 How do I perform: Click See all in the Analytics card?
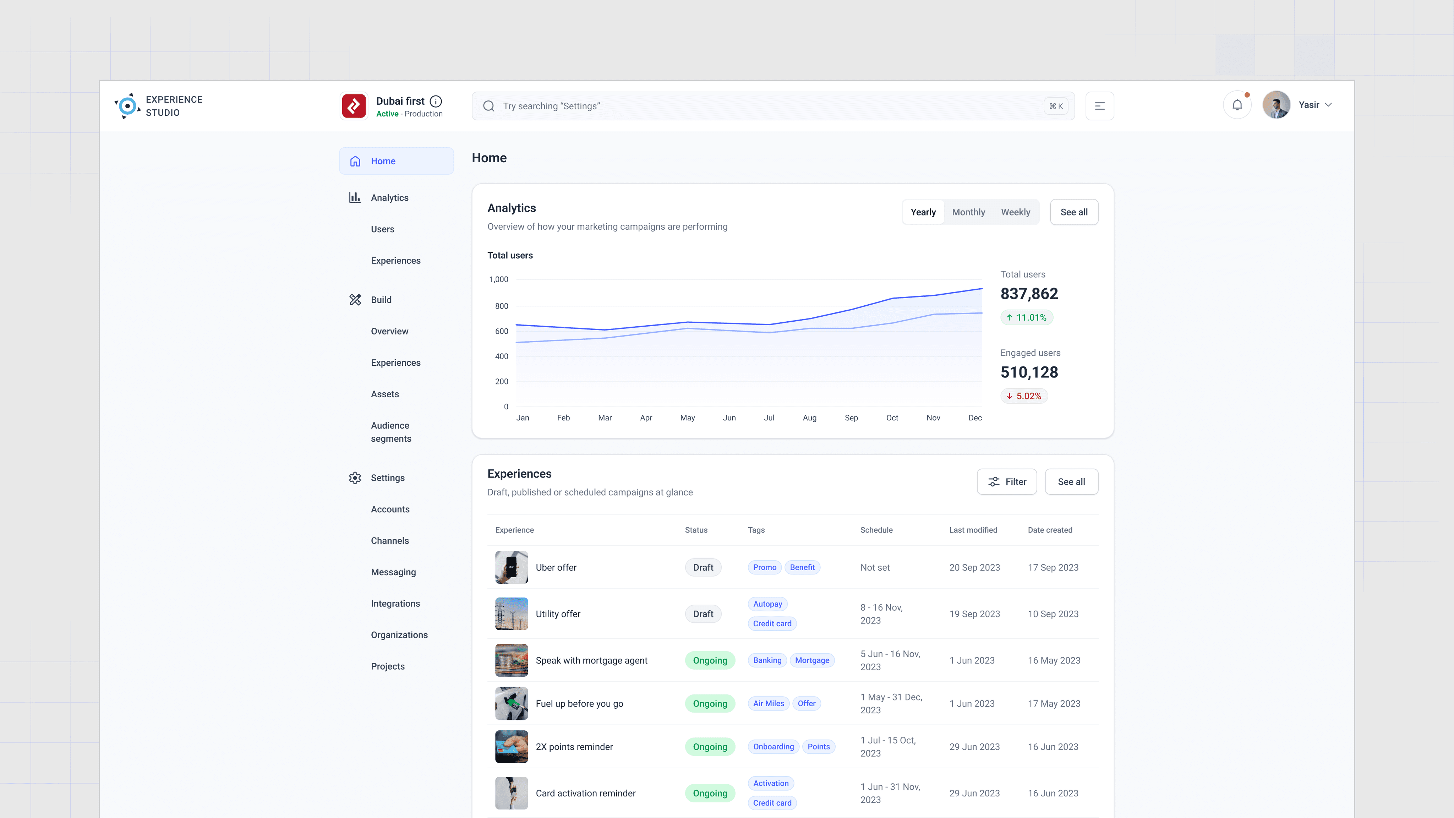pos(1073,212)
